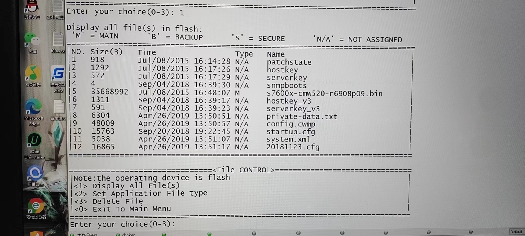Click the '<3> Delete File' menu line
Screen dimensions: 525x236
(x=109, y=202)
